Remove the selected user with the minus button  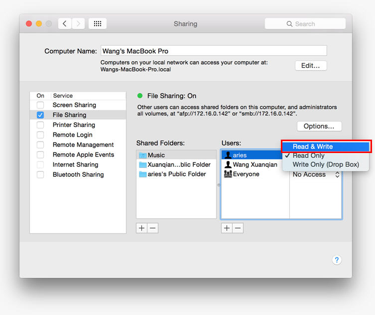(238, 228)
